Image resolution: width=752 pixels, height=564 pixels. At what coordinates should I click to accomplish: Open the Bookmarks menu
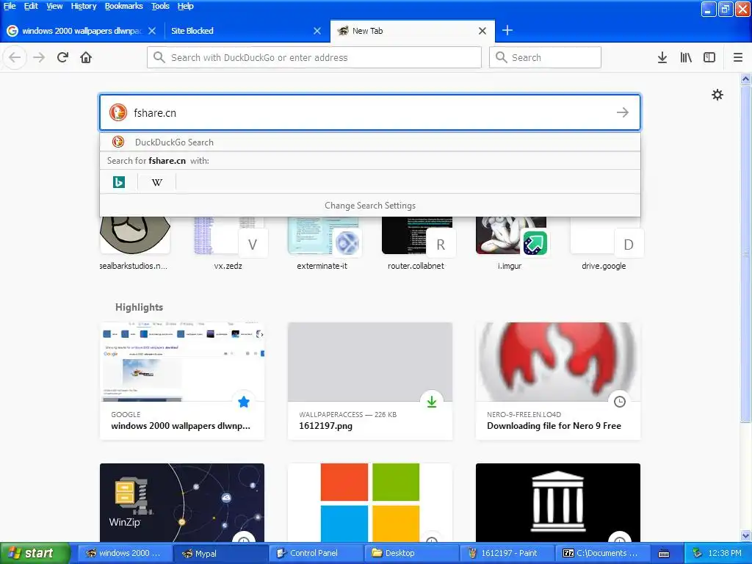click(x=123, y=6)
